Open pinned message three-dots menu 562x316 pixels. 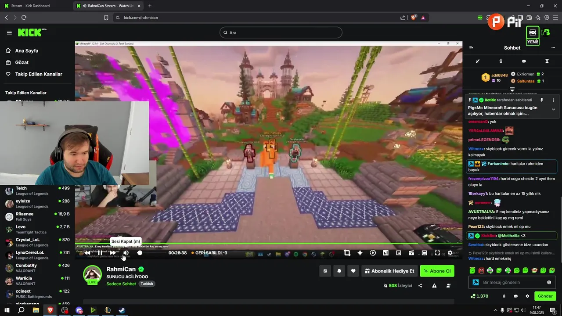[553, 101]
